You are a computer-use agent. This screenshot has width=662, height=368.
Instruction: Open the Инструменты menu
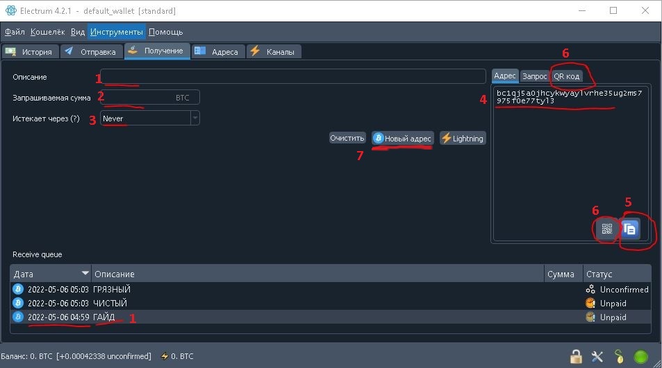(117, 32)
